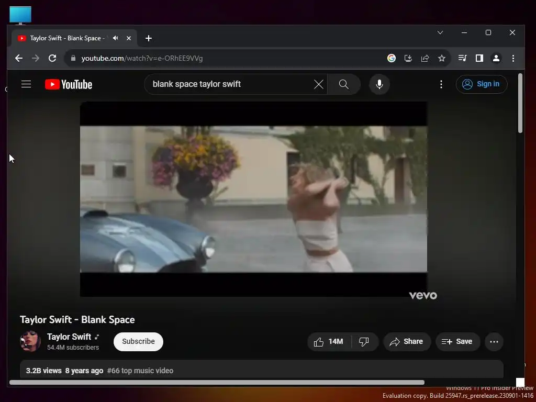Click the 54.4M subscribers text
The height and width of the screenshot is (402, 536).
73,348
